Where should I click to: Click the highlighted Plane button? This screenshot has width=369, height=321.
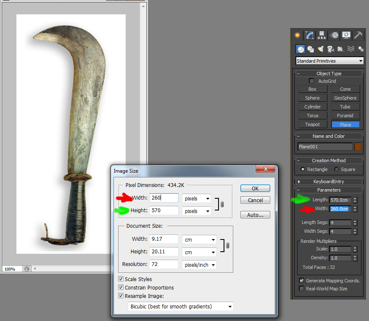point(345,124)
